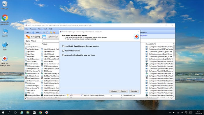Sort by the Executable File column header
Image resolution: width=204 pixels, height=115 pixels.
point(159,44)
